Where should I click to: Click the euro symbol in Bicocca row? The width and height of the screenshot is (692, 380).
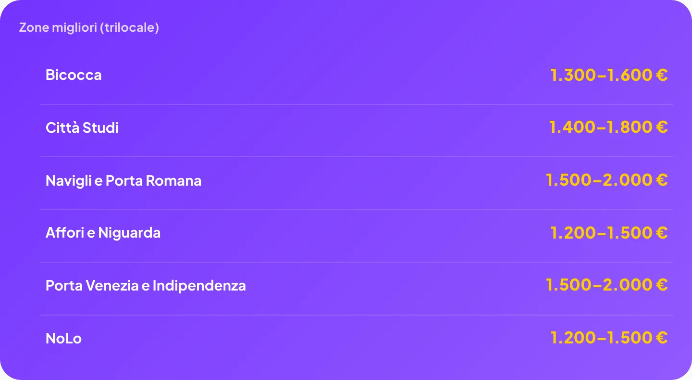[x=662, y=75]
